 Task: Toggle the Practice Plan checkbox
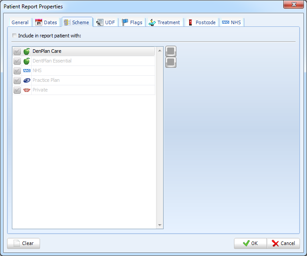tap(17, 80)
